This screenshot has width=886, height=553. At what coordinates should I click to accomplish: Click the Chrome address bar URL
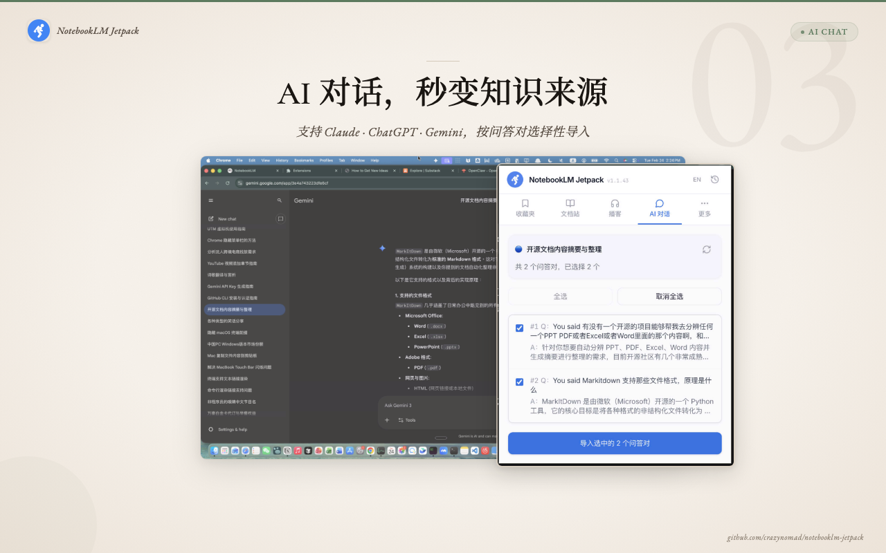[x=287, y=183]
